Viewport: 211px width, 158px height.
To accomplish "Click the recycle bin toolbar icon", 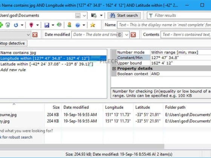I will [x=8, y=25].
